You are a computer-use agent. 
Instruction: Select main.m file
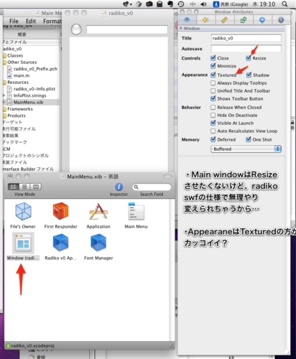click(x=22, y=75)
